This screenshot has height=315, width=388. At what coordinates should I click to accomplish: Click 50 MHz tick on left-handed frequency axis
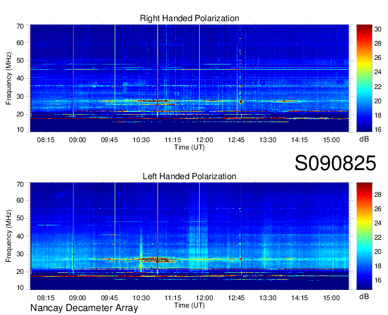pyautogui.click(x=20, y=218)
